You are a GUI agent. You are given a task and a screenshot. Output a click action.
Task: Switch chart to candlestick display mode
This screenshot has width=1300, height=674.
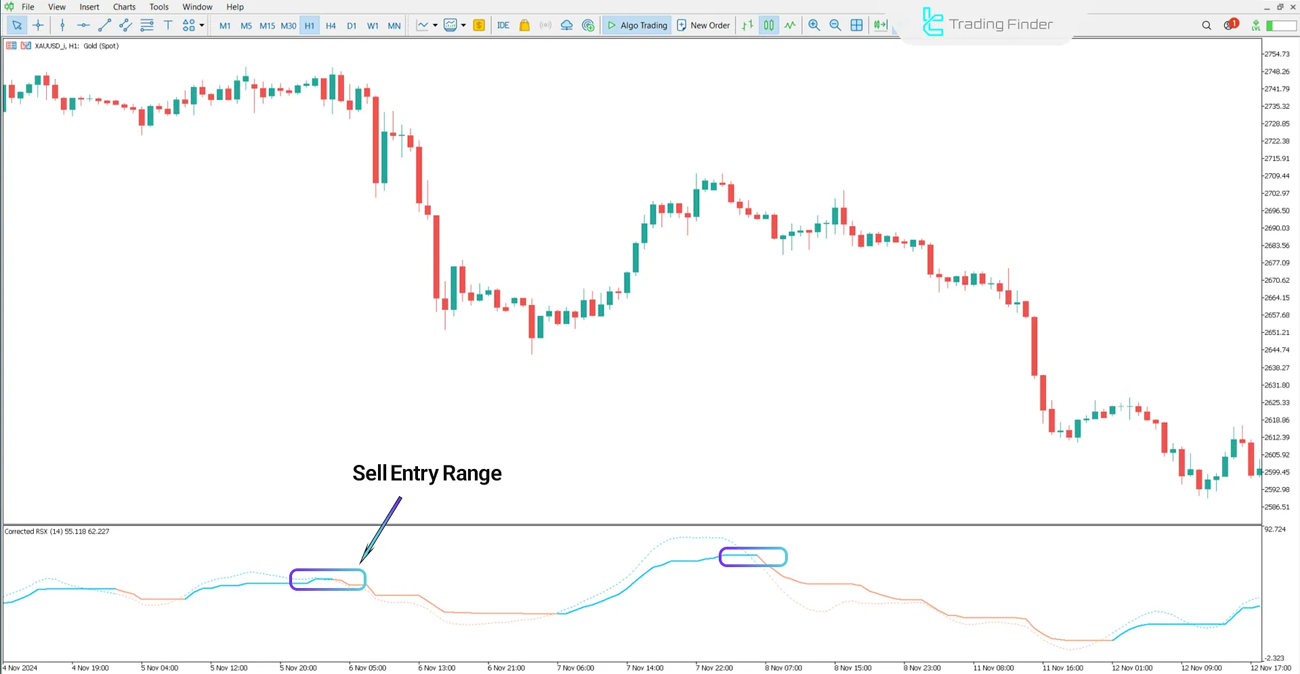[769, 25]
